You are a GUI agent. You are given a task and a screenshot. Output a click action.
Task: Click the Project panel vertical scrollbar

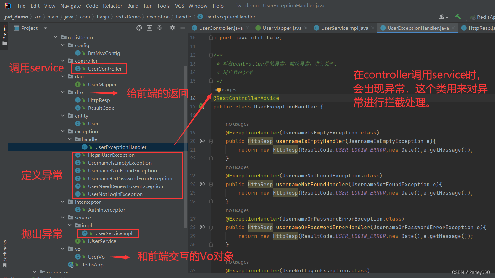(x=186, y=147)
